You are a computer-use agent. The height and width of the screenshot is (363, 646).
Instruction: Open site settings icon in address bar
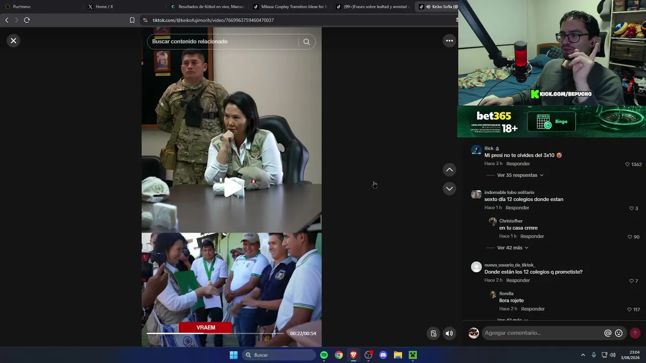(x=145, y=20)
